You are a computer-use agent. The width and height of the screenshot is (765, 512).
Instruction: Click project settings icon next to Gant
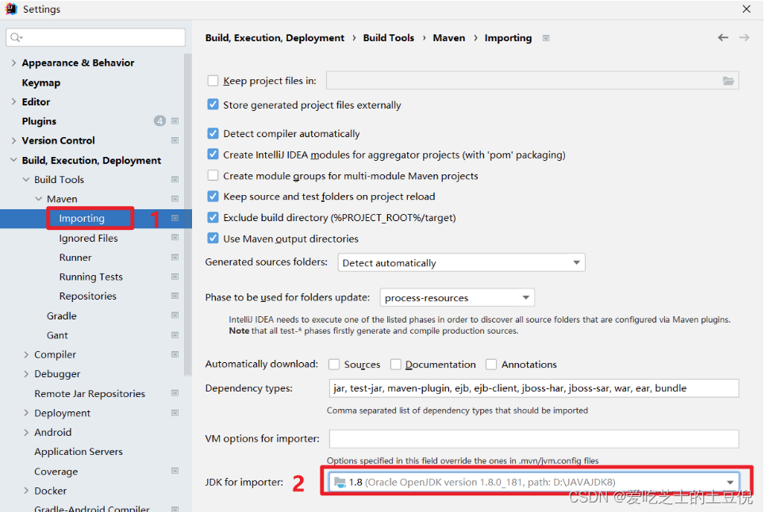(x=175, y=335)
